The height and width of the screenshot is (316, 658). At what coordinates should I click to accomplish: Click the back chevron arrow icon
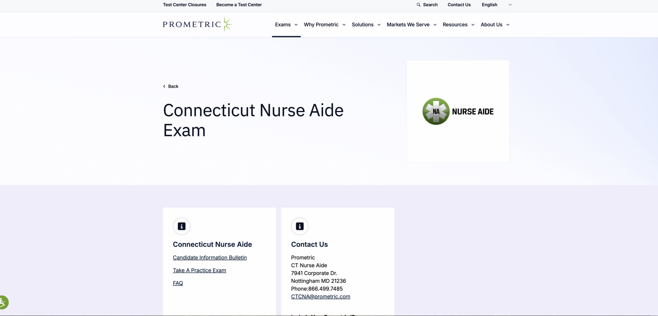(x=164, y=86)
